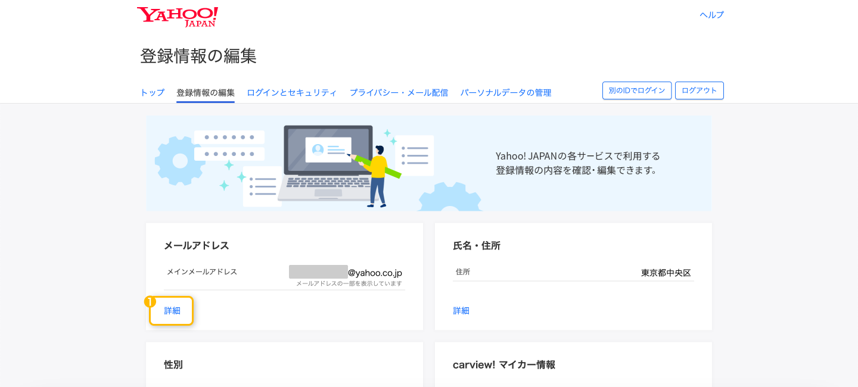
Task: Click the 別のIDでログイン button
Action: (x=637, y=90)
